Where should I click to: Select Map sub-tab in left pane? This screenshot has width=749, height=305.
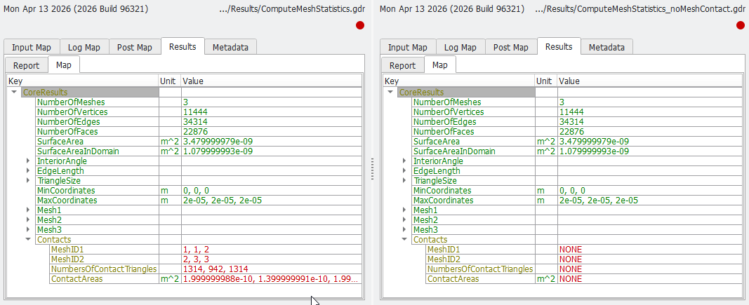(64, 65)
